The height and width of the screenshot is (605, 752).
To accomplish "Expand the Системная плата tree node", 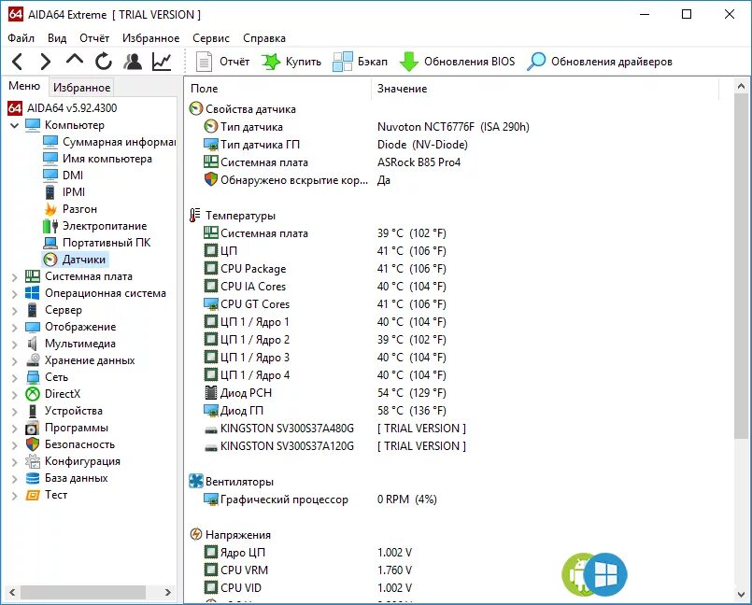I will tap(14, 276).
